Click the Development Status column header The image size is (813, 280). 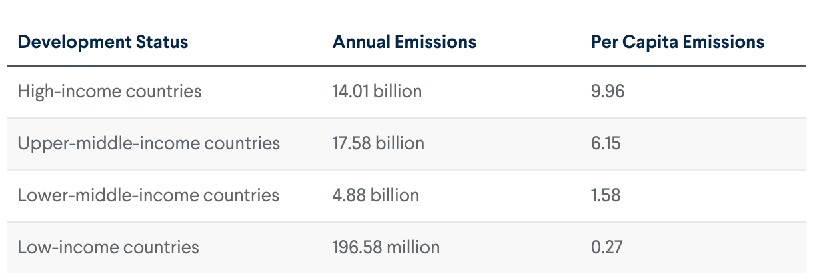[103, 42]
